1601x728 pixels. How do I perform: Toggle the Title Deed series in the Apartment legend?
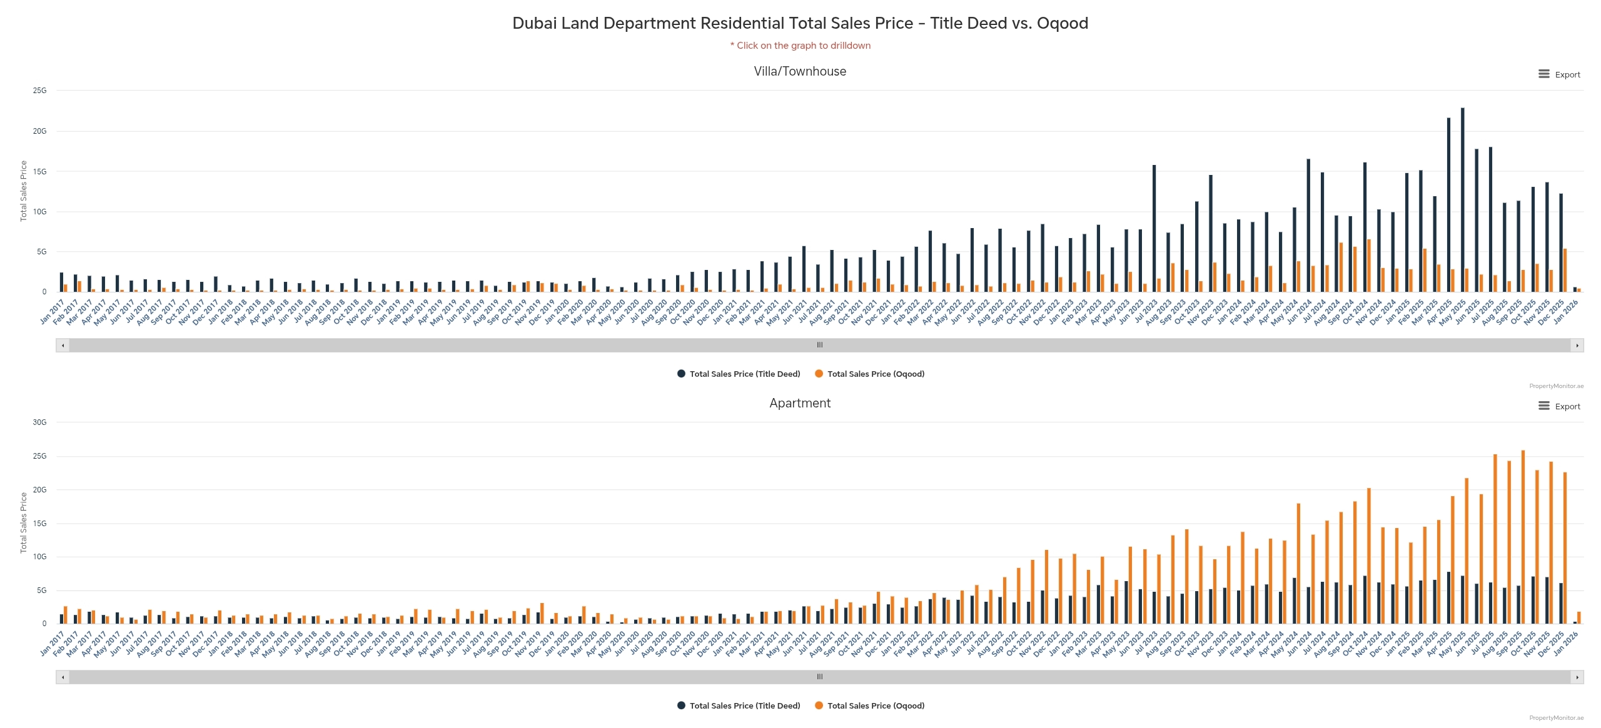744,706
